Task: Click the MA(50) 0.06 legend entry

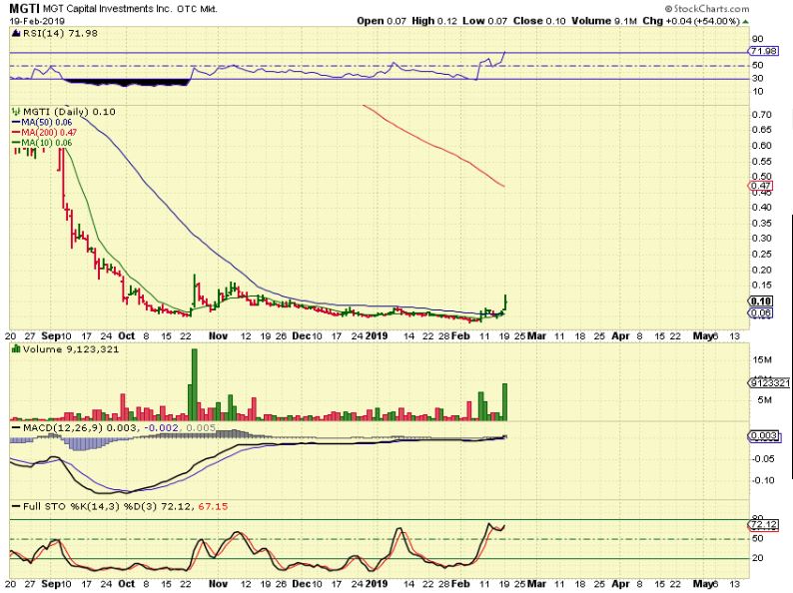Action: coord(42,123)
